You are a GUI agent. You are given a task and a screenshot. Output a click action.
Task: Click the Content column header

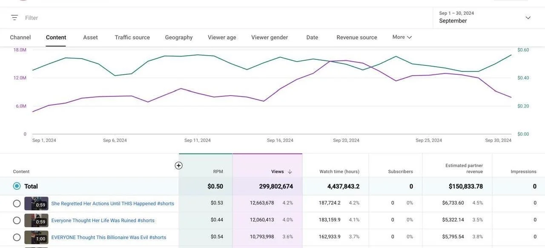21,172
